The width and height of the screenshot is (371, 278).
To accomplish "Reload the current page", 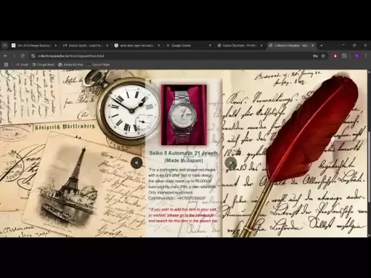I will (x=22, y=56).
